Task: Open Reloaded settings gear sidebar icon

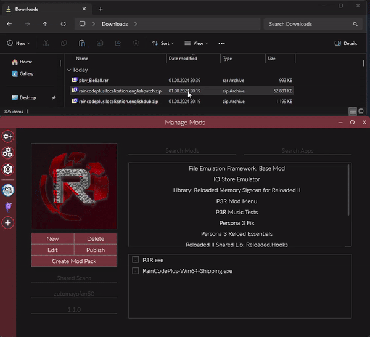Action: point(8,169)
